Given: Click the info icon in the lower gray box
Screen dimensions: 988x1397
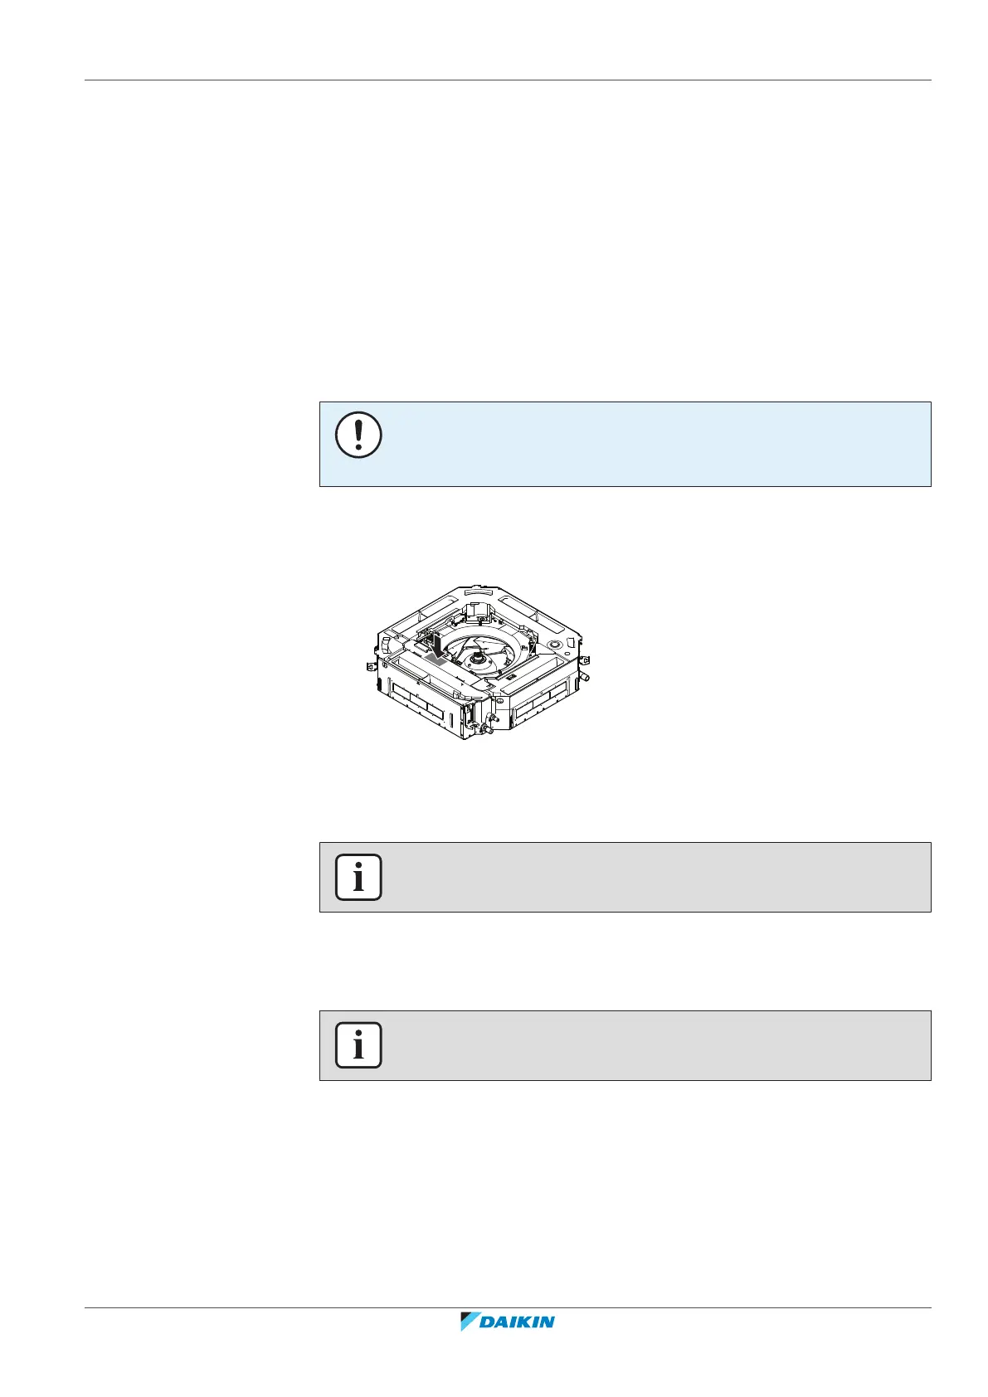Looking at the screenshot, I should point(358,1045).
